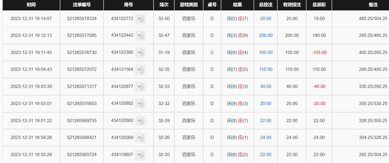This screenshot has width=389, height=163.
Task: Click the negative payout -20.00
Action: (x=319, y=103)
